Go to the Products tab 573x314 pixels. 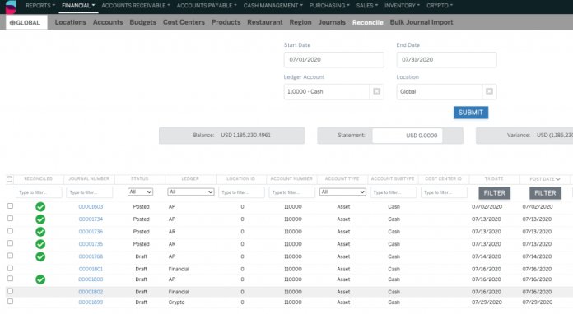pyautogui.click(x=226, y=22)
